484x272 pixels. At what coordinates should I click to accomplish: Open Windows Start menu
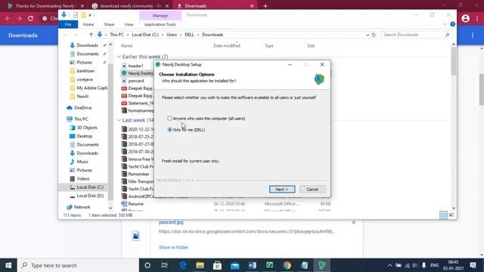(8, 265)
